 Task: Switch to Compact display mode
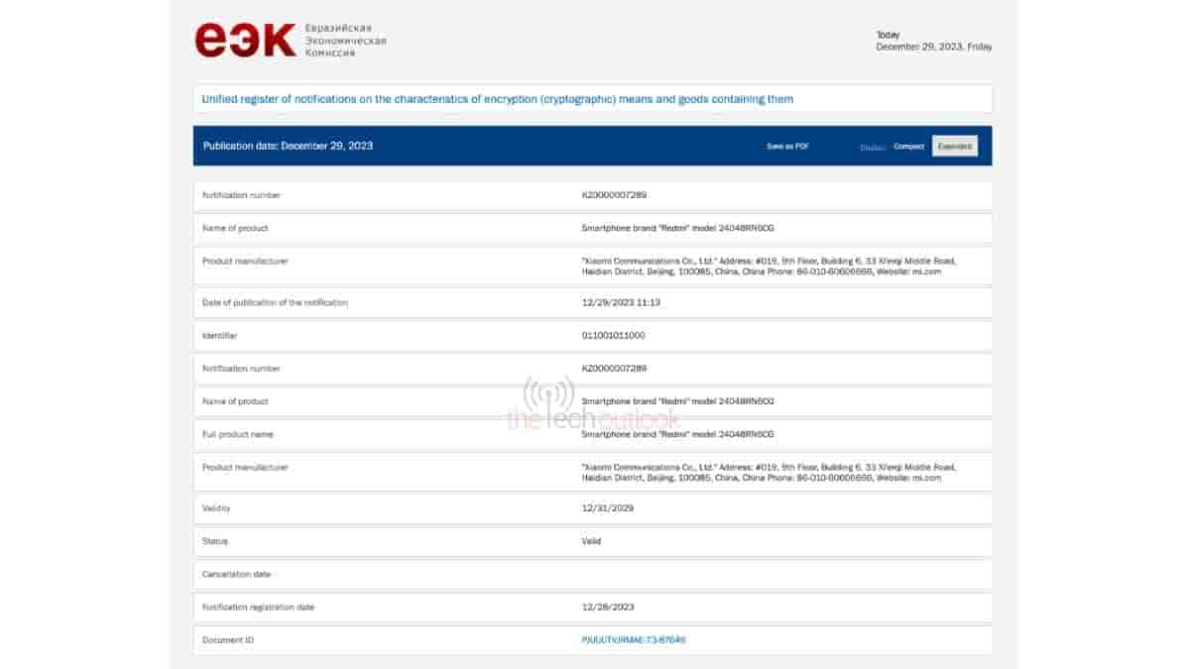pos(909,146)
